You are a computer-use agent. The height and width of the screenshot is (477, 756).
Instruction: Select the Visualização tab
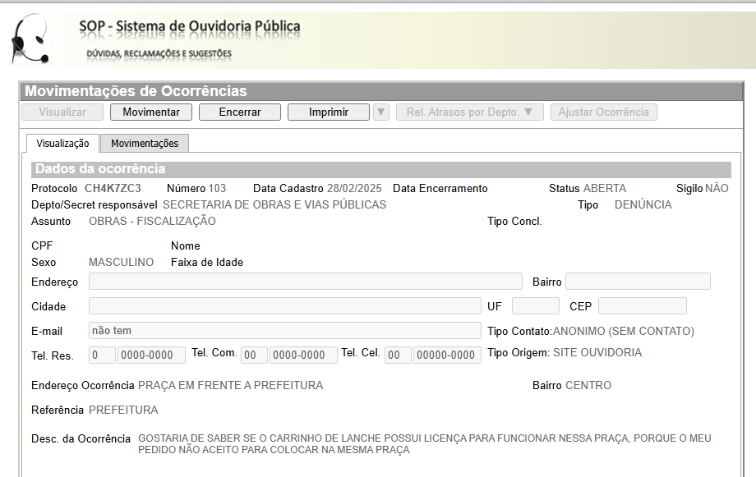[x=62, y=143]
